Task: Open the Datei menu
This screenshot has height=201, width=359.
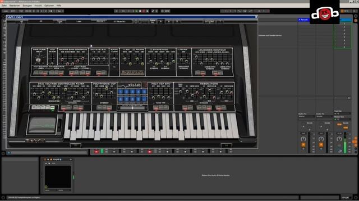Action: pyautogui.click(x=4, y=6)
